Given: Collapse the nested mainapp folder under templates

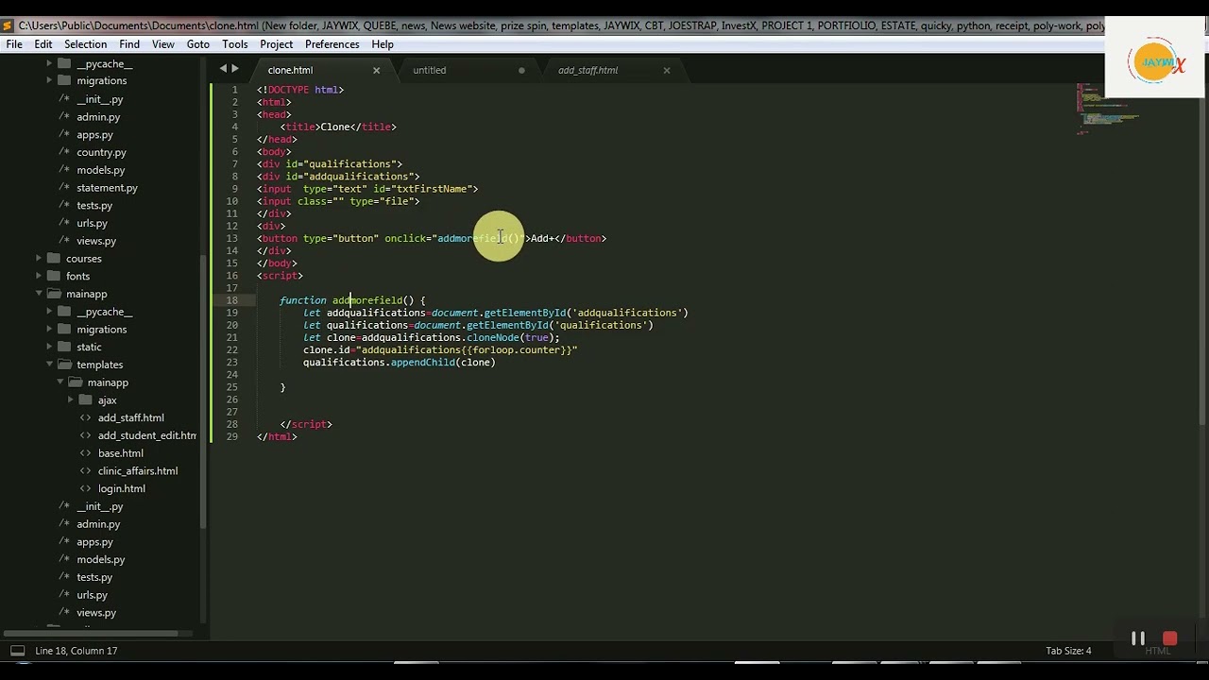Looking at the screenshot, I should (60, 382).
